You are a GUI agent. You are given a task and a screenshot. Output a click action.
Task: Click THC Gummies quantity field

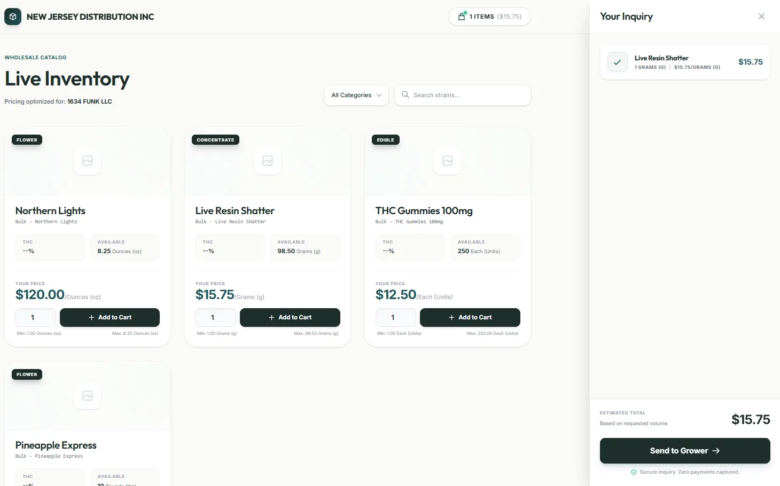coord(395,317)
